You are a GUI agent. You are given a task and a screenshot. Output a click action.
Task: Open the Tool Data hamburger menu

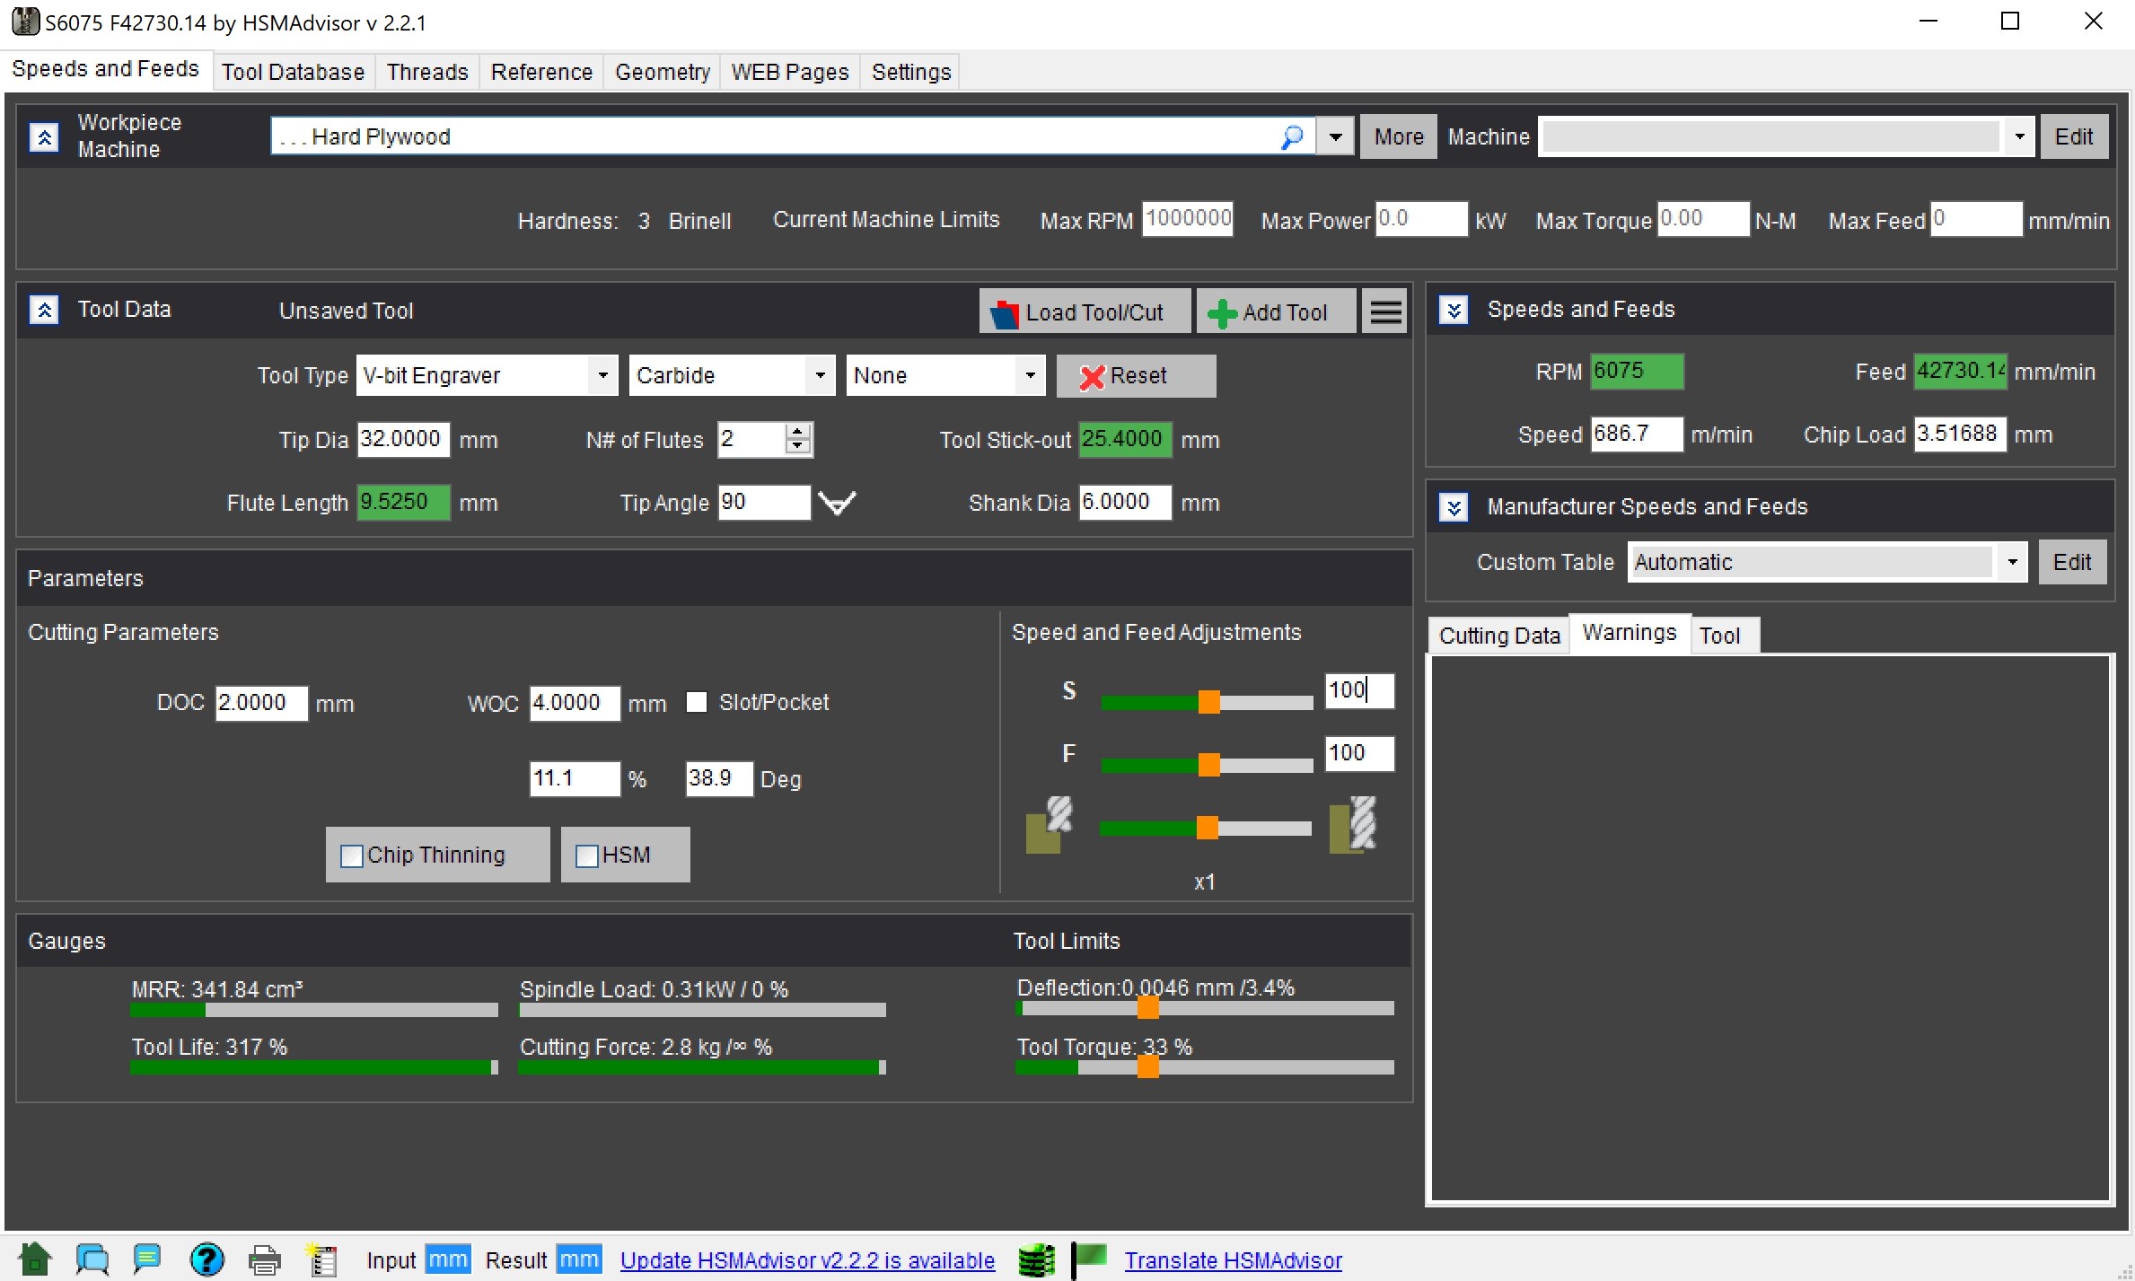(x=1385, y=311)
